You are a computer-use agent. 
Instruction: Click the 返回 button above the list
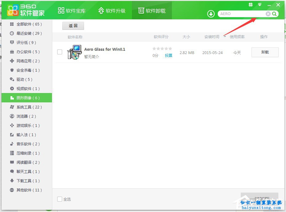click(x=73, y=26)
